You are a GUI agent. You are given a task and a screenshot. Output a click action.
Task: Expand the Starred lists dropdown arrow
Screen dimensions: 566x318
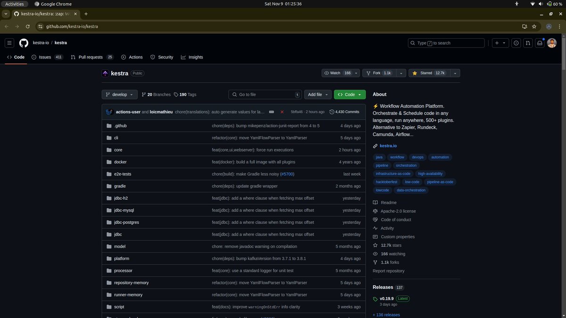coord(455,73)
